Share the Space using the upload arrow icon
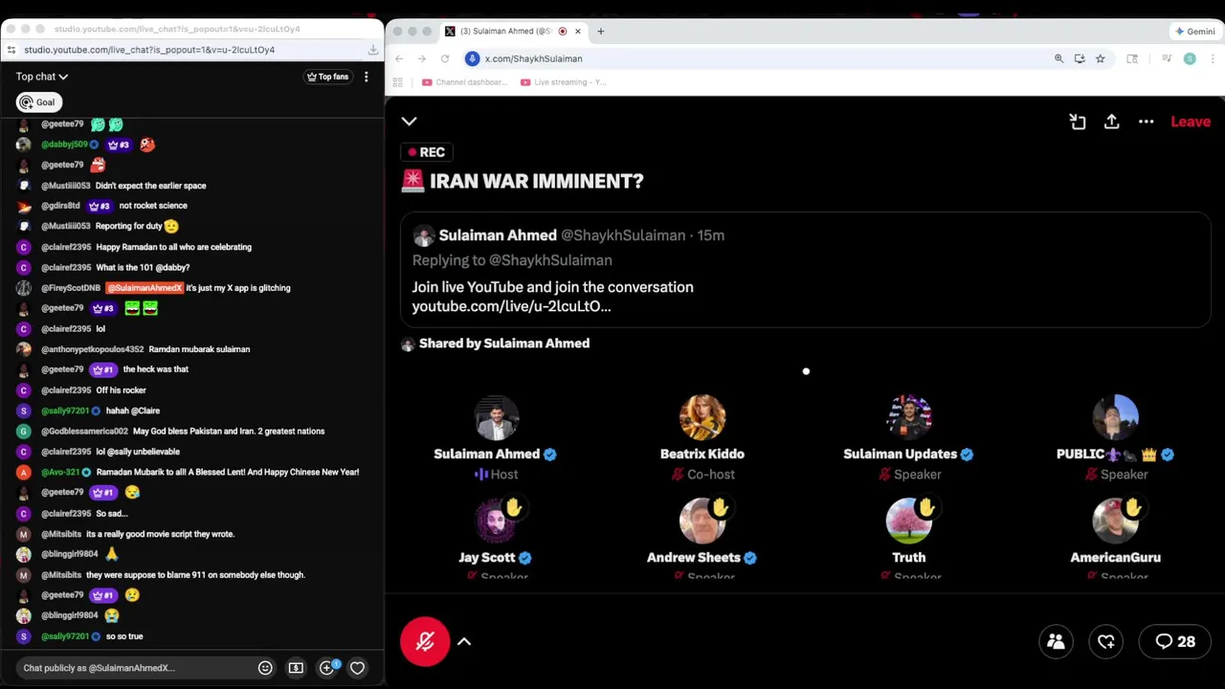Screen dimensions: 1225x689 click(1111, 122)
